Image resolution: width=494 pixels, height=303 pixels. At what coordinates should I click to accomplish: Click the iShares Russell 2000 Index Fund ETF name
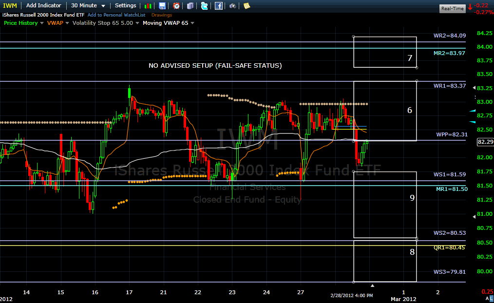(x=43, y=15)
